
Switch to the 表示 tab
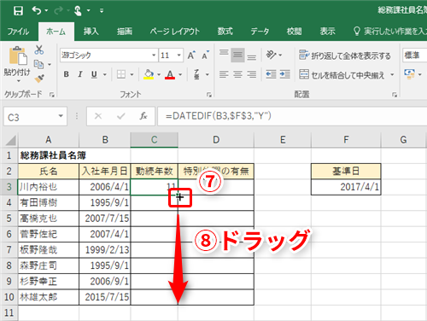(327, 32)
